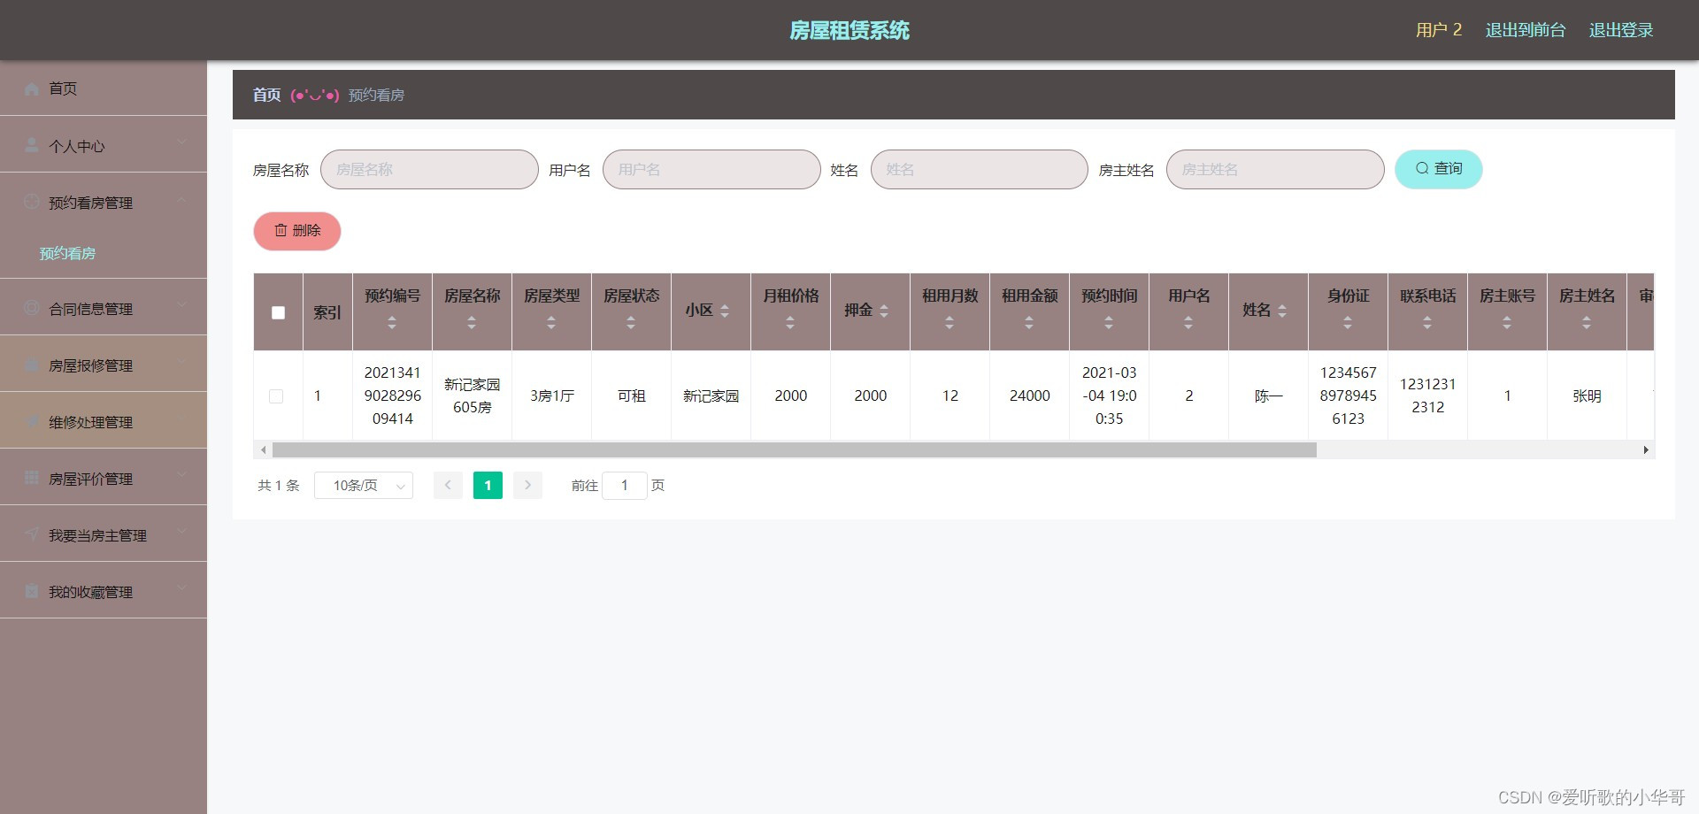Focus the 房屋名称 search field
The width and height of the screenshot is (1699, 814).
[429, 169]
